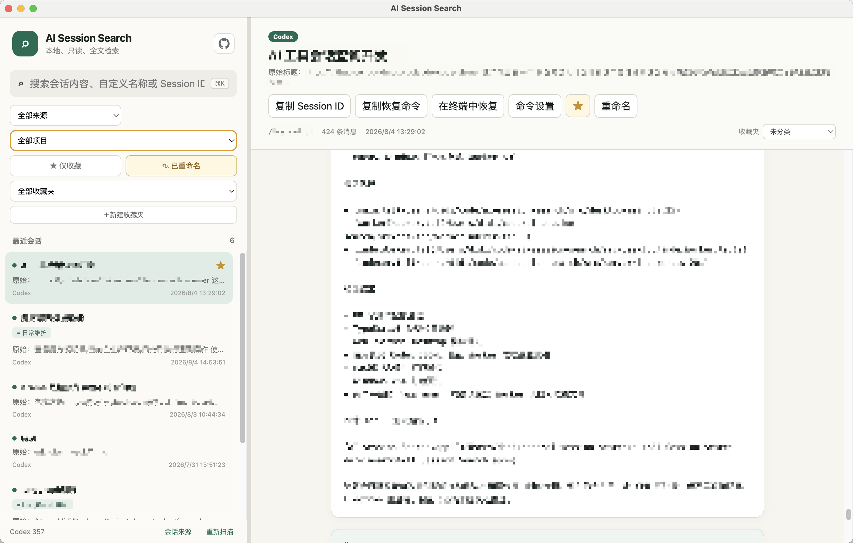The height and width of the screenshot is (543, 853).
Task: Click the 复制 Session ID button
Action: coord(309,106)
